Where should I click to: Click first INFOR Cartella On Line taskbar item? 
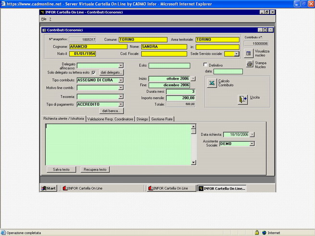[83, 188]
